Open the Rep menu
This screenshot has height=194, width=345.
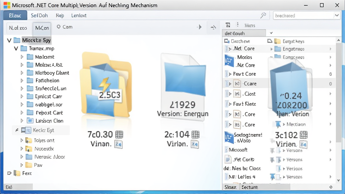point(60,15)
